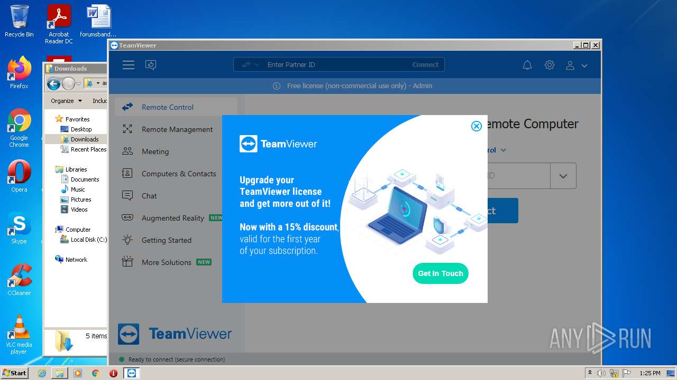Viewport: 677px width, 380px height.
Task: Click TeamViewer taskbar button
Action: click(132, 373)
